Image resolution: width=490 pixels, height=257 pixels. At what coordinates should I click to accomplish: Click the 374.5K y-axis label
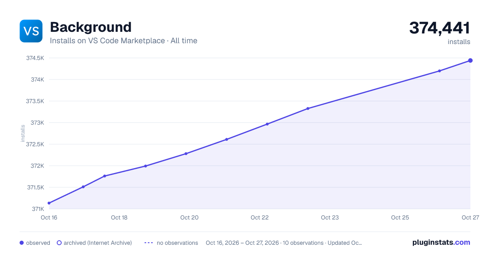click(x=35, y=58)
